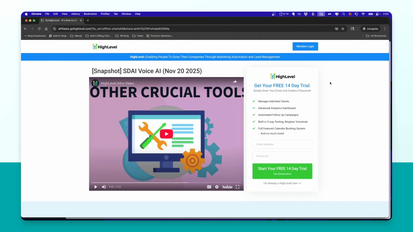Expand the Dad's Billing Info bookmarks folder
This screenshot has width=413, height=232.
(99, 36)
